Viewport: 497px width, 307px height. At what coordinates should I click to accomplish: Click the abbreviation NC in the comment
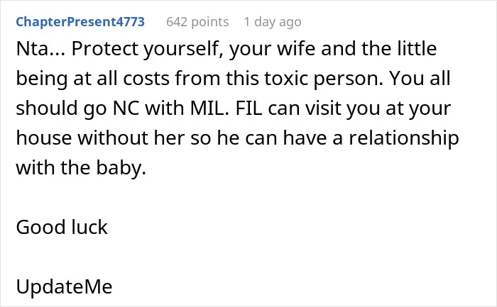click(x=126, y=108)
